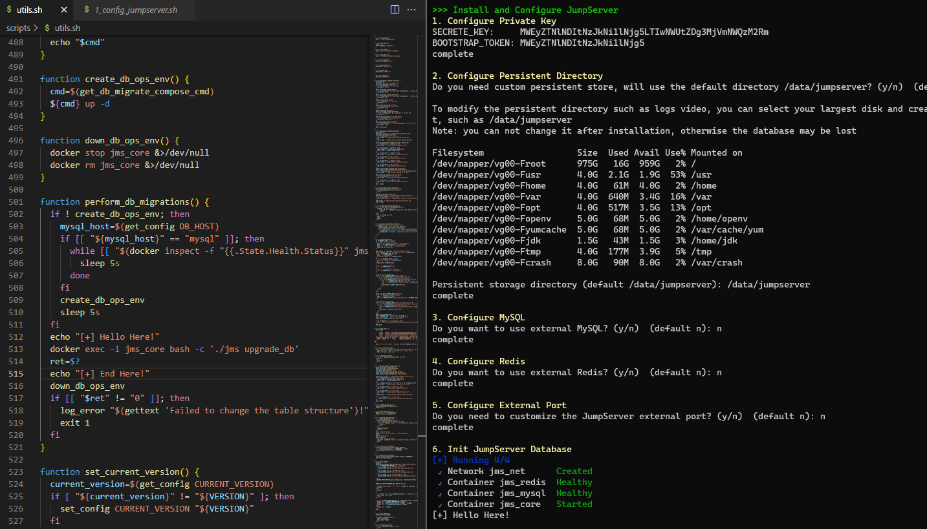Click the more actions ellipsis icon
Image resolution: width=927 pixels, height=529 pixels.
[411, 9]
